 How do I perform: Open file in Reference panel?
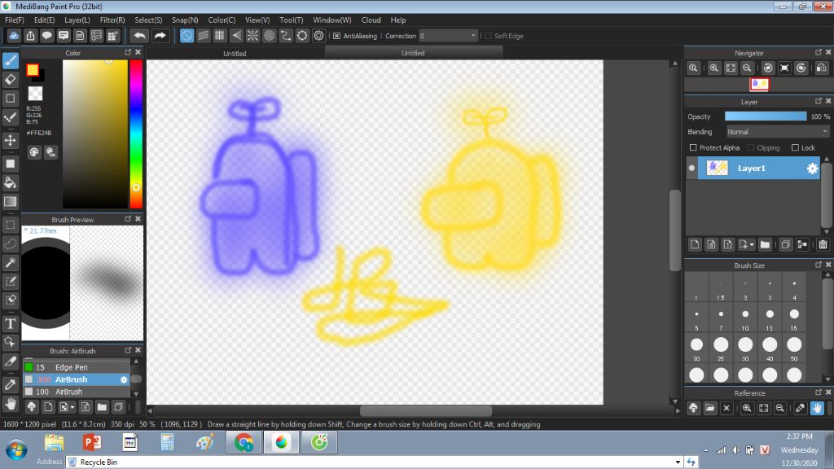709,409
